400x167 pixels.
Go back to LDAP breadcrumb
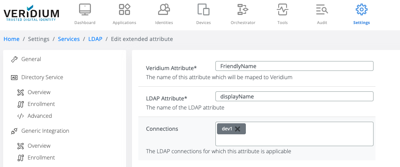(95, 39)
